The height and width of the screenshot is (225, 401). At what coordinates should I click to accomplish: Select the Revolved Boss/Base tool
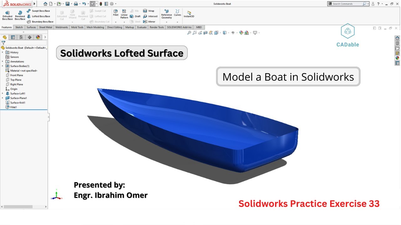(x=20, y=15)
